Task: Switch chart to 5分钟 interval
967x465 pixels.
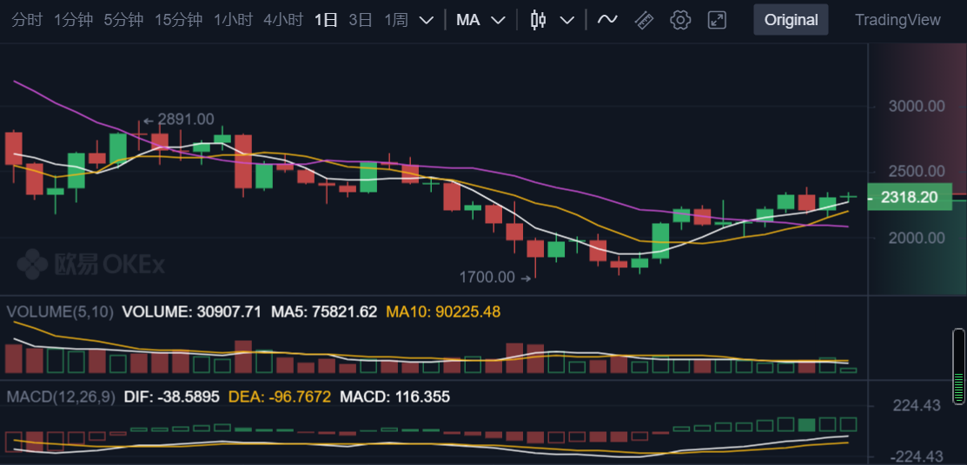Action: pos(123,20)
